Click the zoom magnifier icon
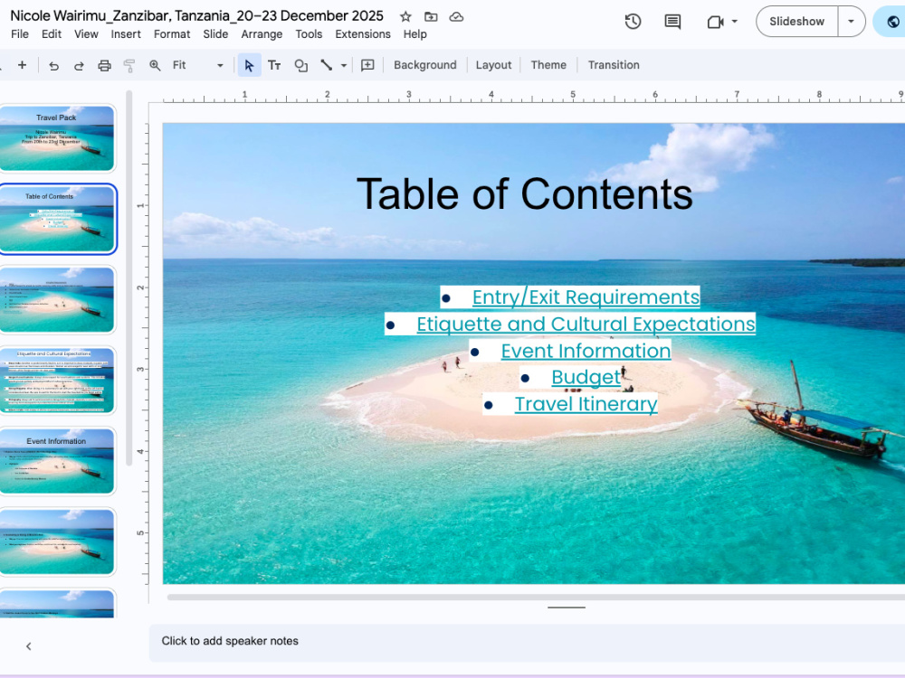The width and height of the screenshot is (905, 678). [155, 65]
